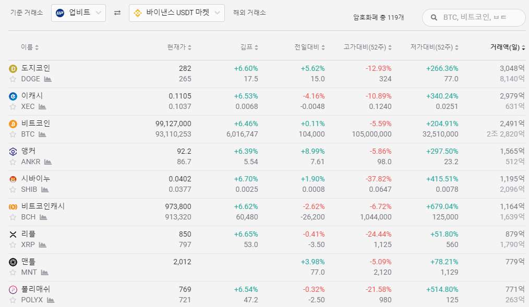
Task: Sort table by 현재가 column
Action: [x=179, y=47]
